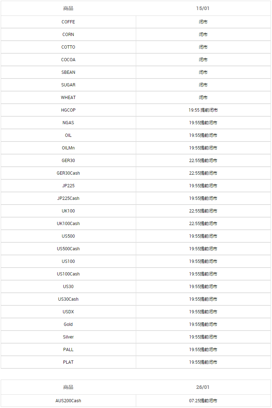272x408 pixels.
Task: Select the OILMn row label
Action: [x=68, y=148]
